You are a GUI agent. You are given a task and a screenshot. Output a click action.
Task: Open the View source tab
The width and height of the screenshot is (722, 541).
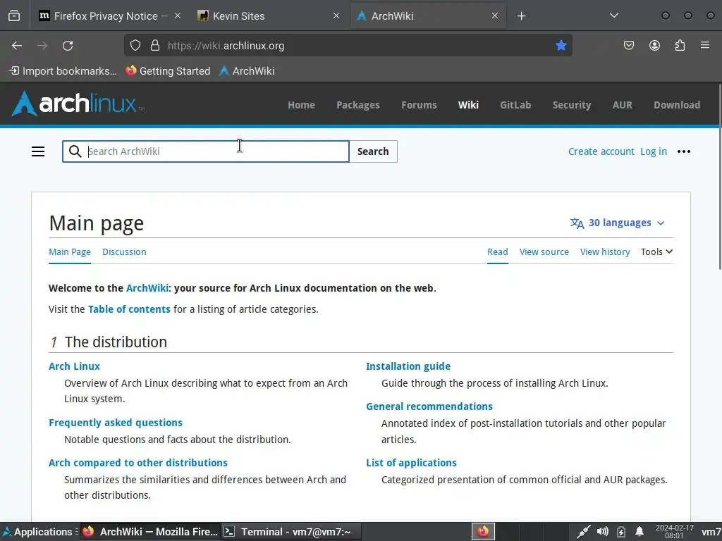[544, 251]
